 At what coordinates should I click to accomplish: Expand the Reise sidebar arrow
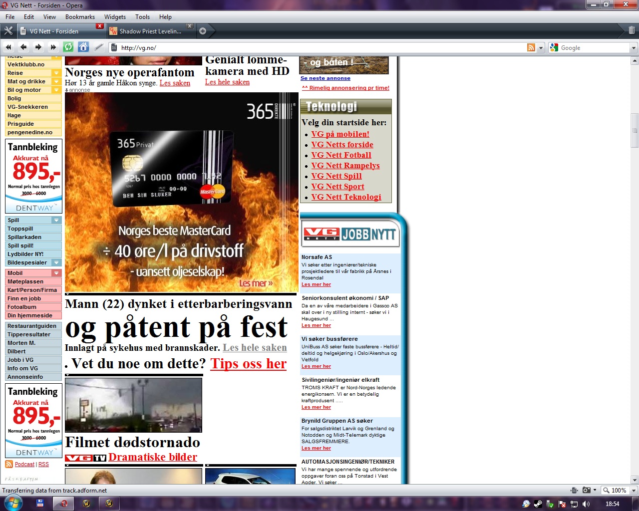pos(56,73)
